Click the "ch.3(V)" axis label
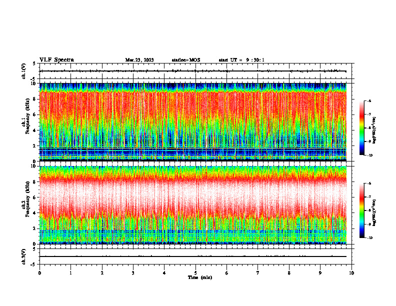Viewport: 396px width, 306px height. (x=24, y=257)
